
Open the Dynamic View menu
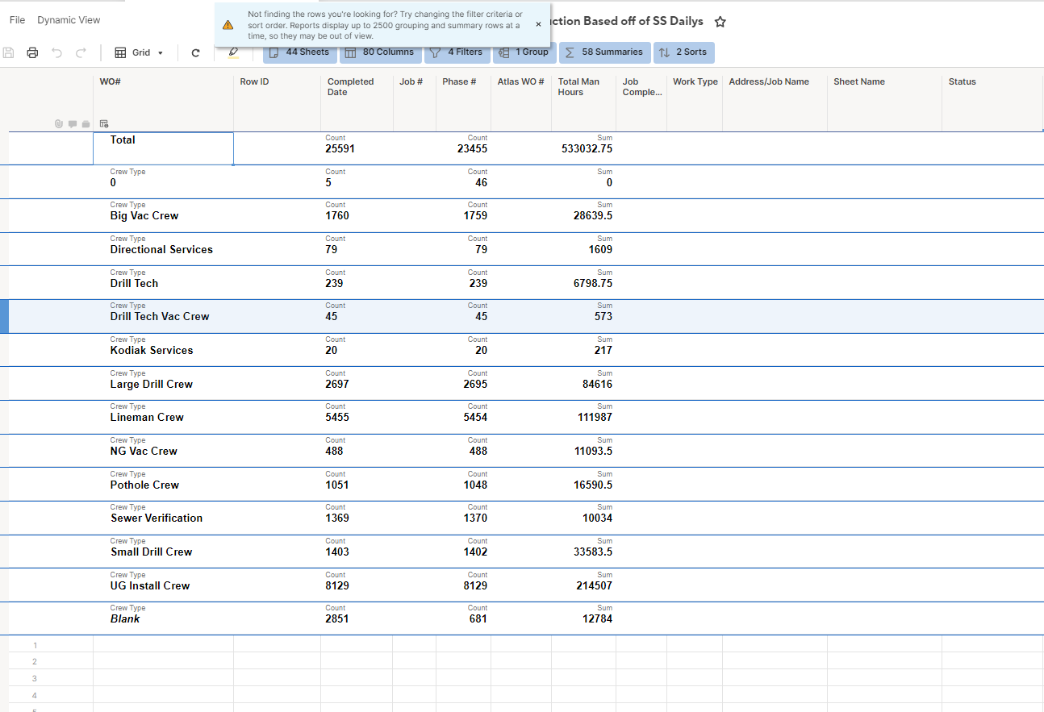click(69, 20)
